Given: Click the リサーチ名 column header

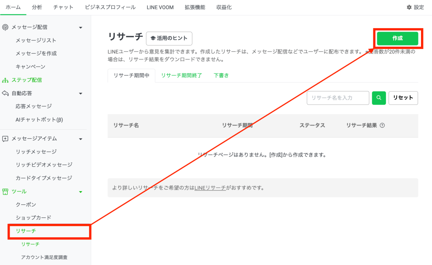Looking at the screenshot, I should (126, 126).
